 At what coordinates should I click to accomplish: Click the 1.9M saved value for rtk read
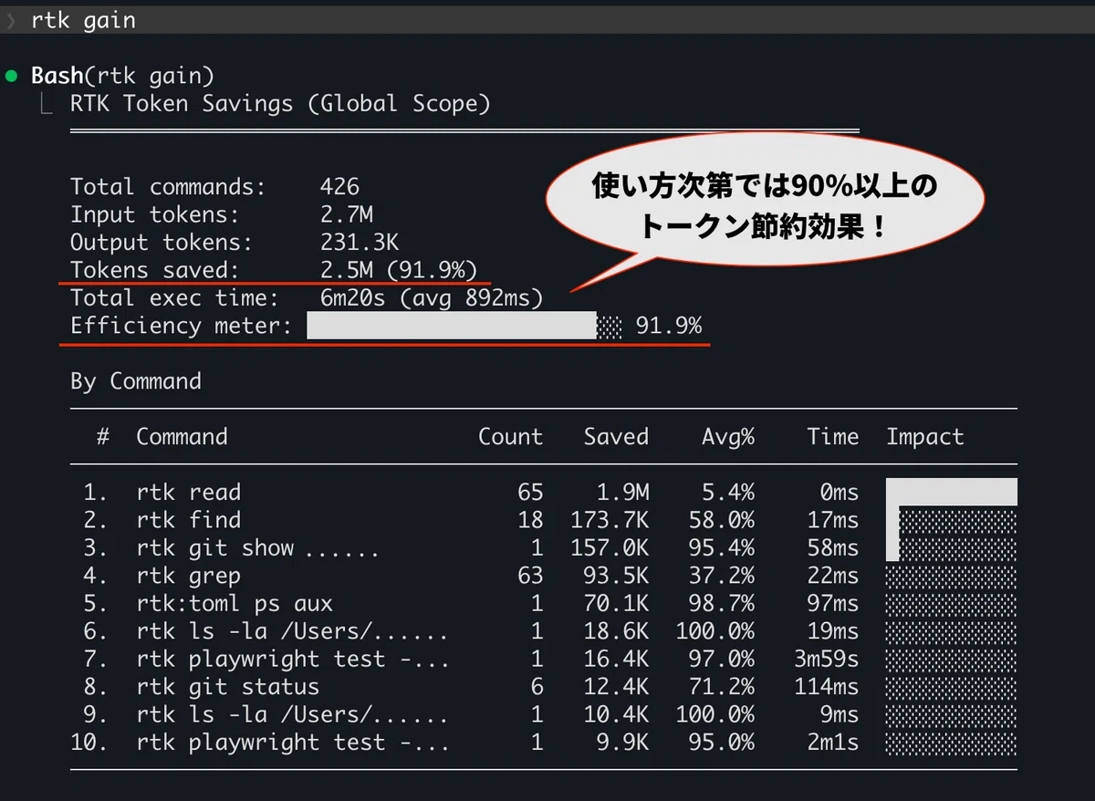[x=623, y=493]
